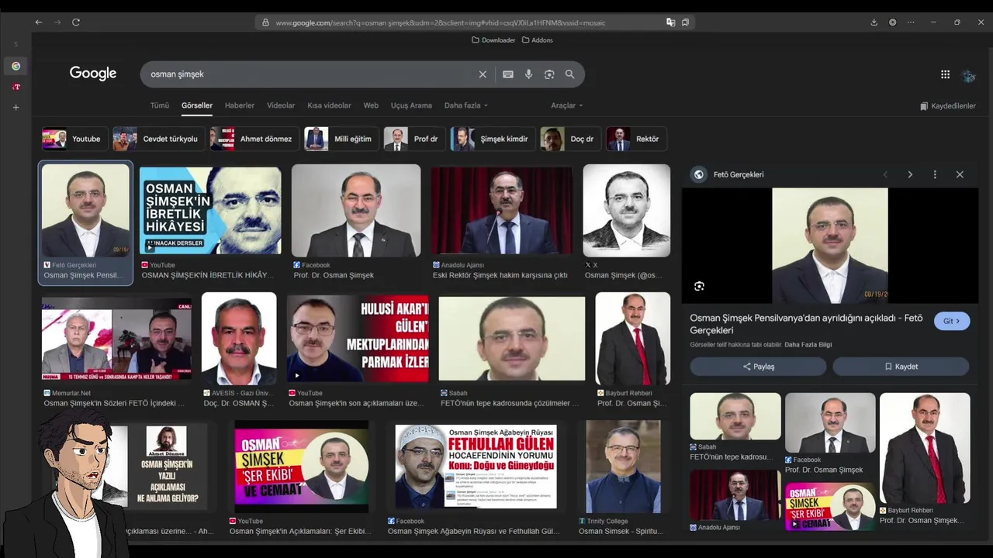Open the Facebook Prof. Dr. Osman Şimşek thumbnail
This screenshot has height=558, width=993.
tap(356, 211)
